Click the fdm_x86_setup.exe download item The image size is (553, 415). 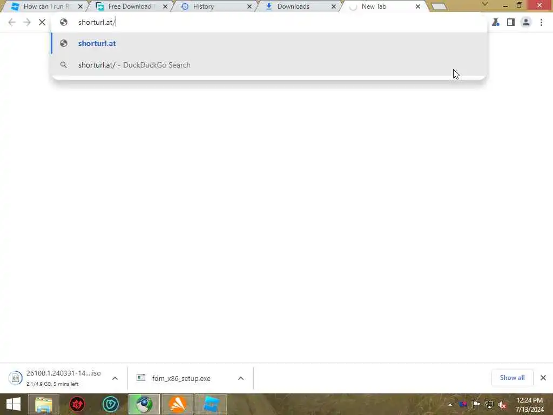pos(181,378)
